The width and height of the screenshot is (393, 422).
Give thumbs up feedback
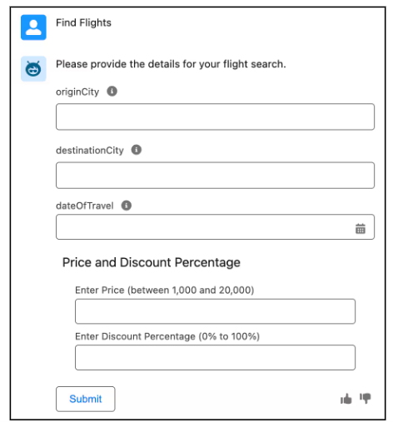346,399
